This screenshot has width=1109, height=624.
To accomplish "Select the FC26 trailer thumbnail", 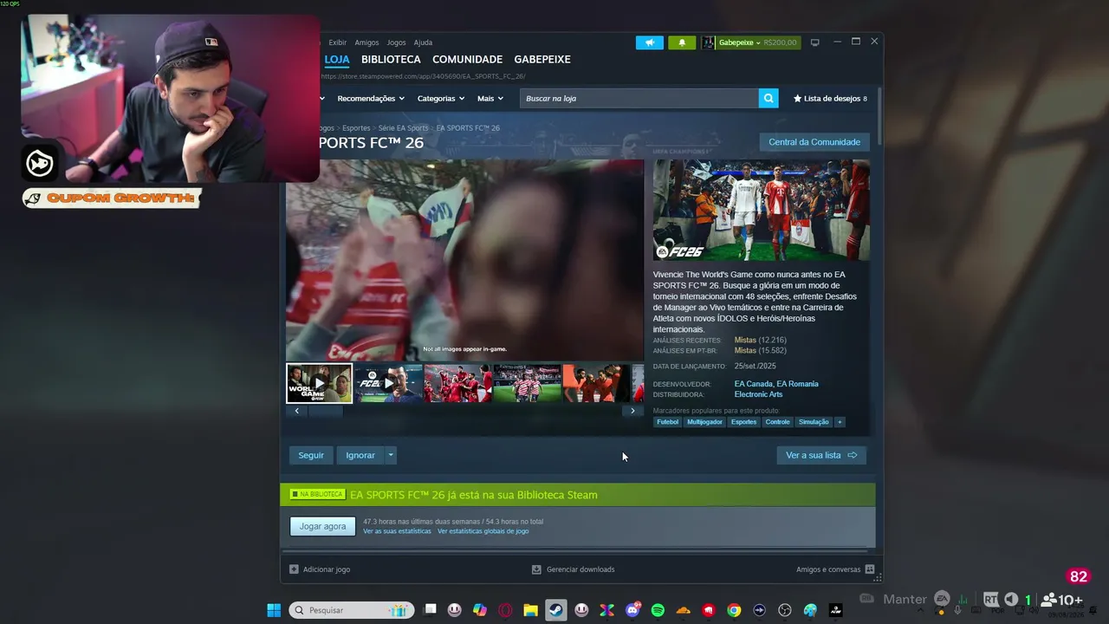I will coord(389,383).
